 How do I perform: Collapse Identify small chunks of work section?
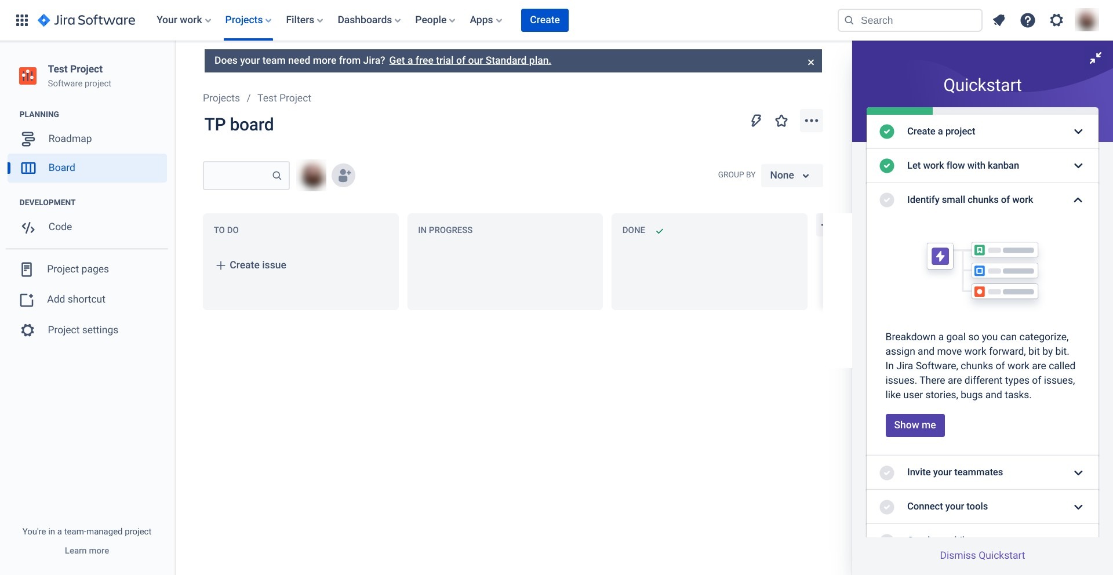(1078, 200)
